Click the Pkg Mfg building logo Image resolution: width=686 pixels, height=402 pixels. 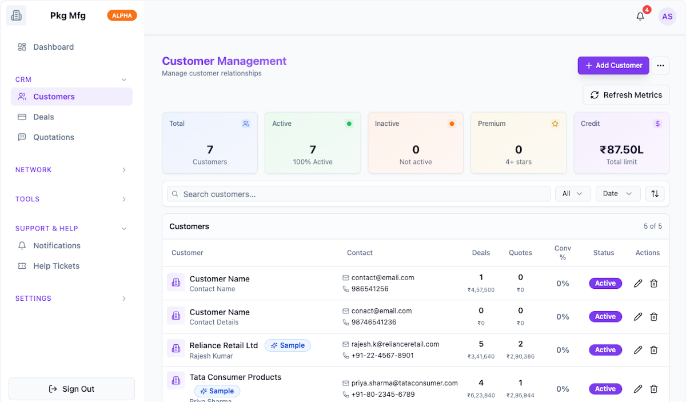coord(16,15)
